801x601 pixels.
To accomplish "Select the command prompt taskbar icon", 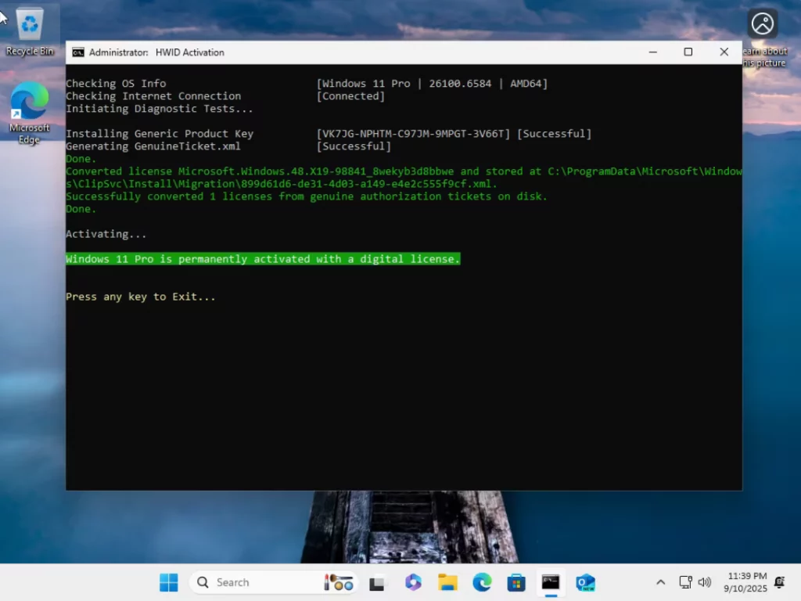I will [551, 582].
